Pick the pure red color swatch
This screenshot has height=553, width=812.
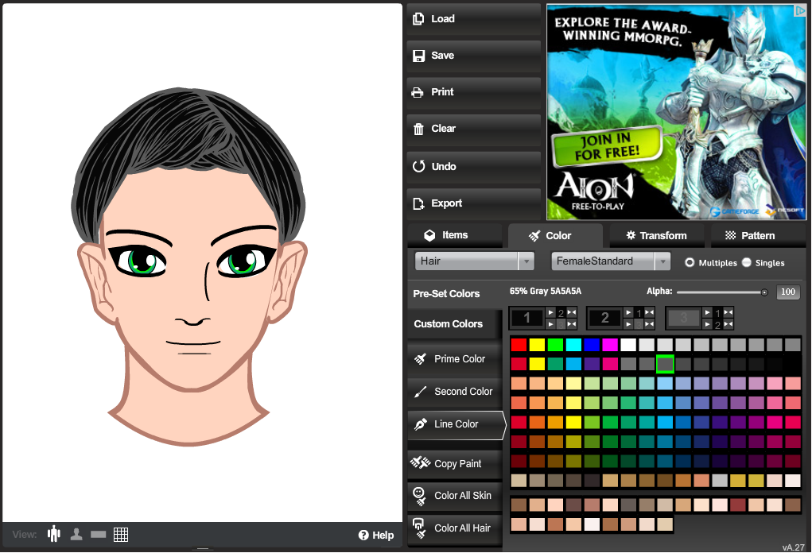pyautogui.click(x=519, y=345)
